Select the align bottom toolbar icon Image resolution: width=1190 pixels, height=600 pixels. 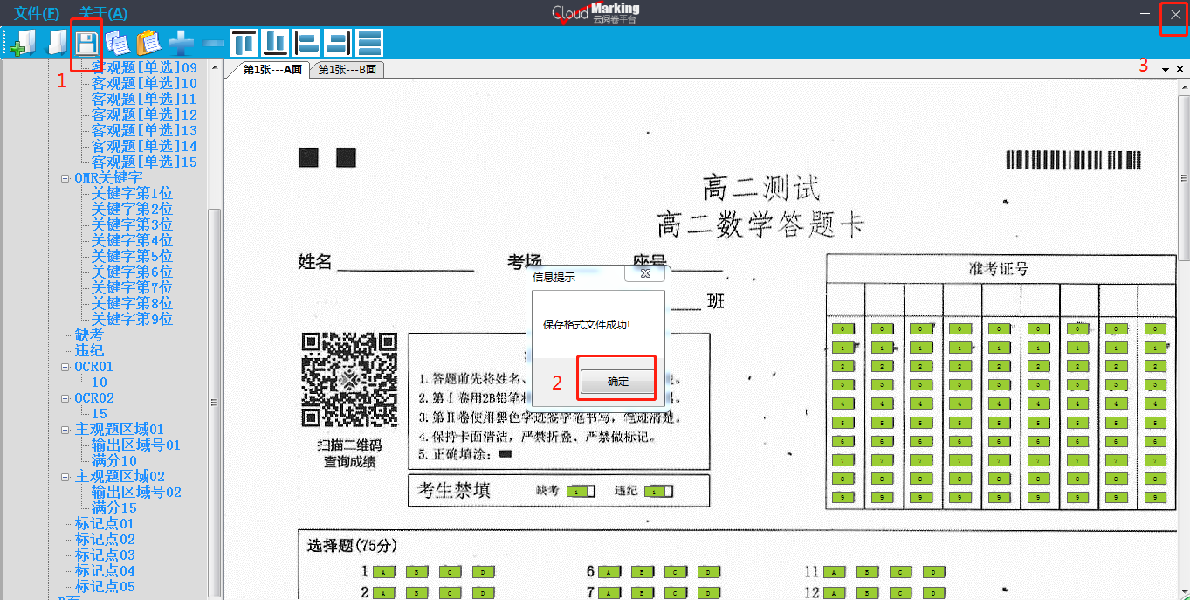point(275,42)
